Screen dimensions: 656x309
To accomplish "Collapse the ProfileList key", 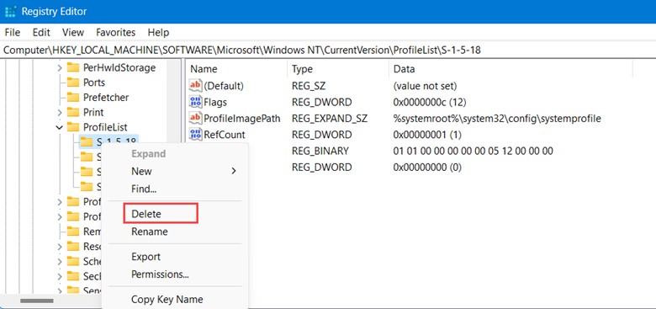I will tap(60, 127).
